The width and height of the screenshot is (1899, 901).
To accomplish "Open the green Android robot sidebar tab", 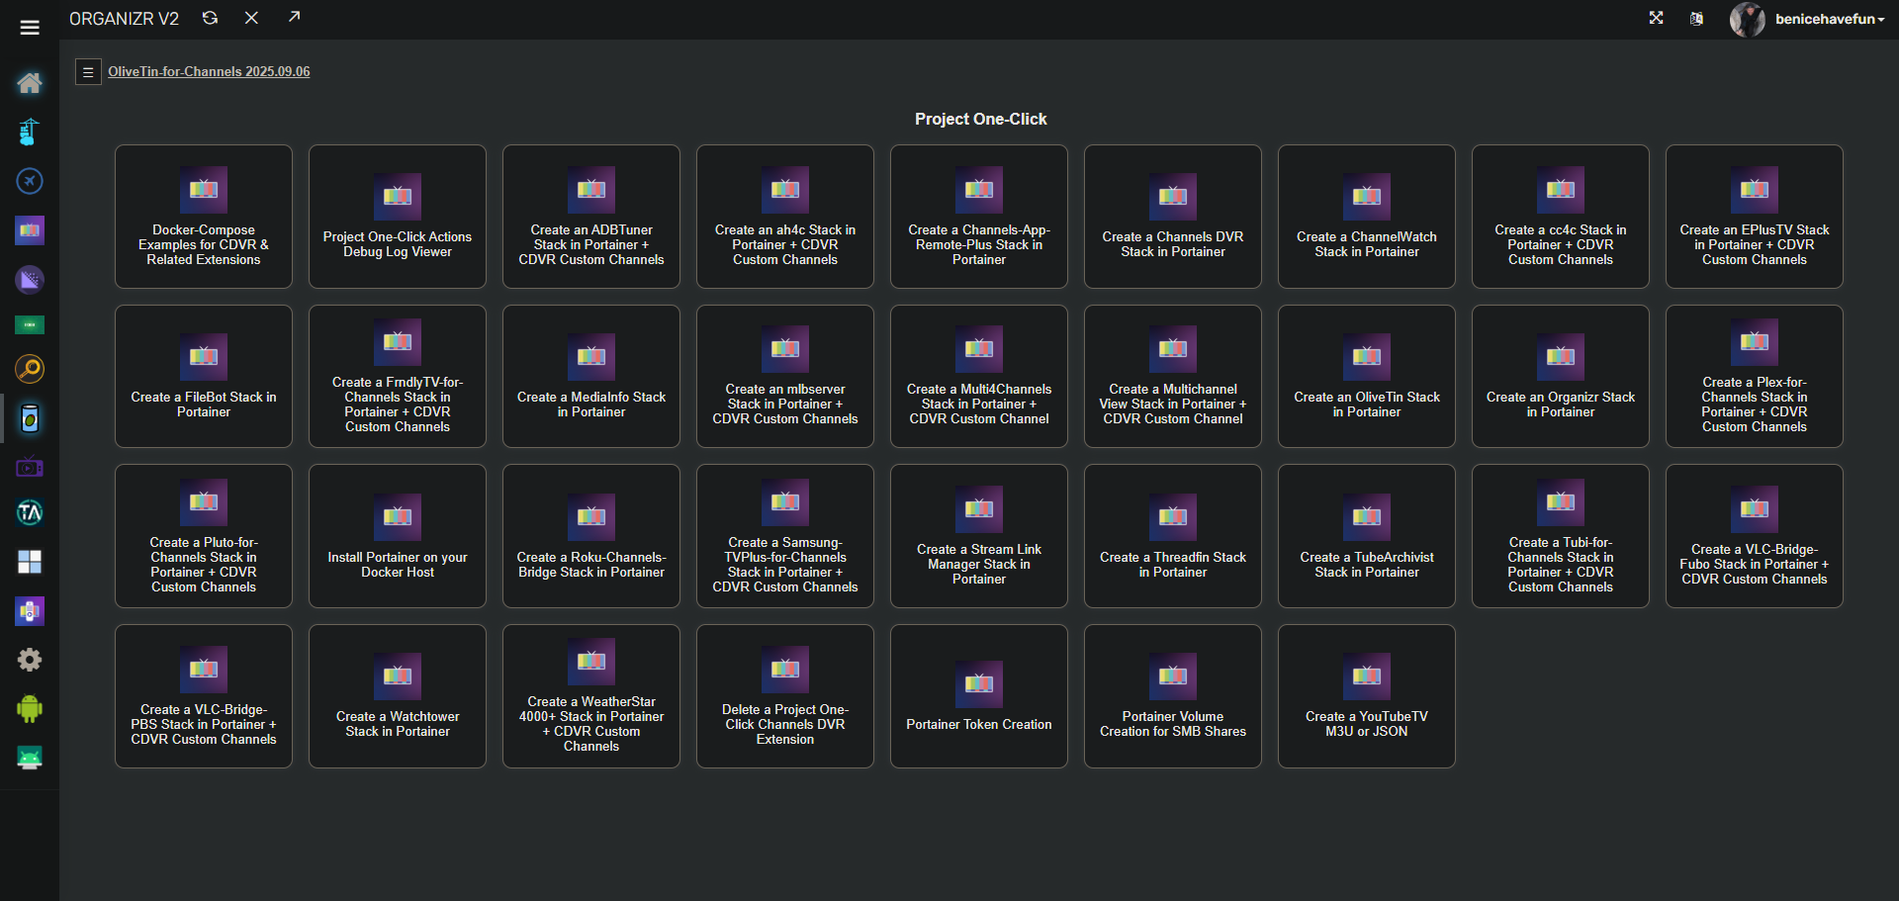I will tap(30, 708).
